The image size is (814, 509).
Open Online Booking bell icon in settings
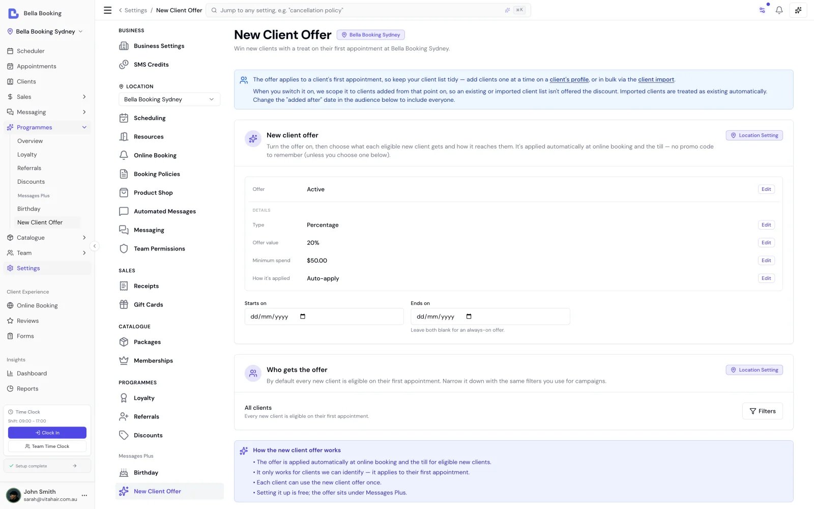tap(124, 155)
